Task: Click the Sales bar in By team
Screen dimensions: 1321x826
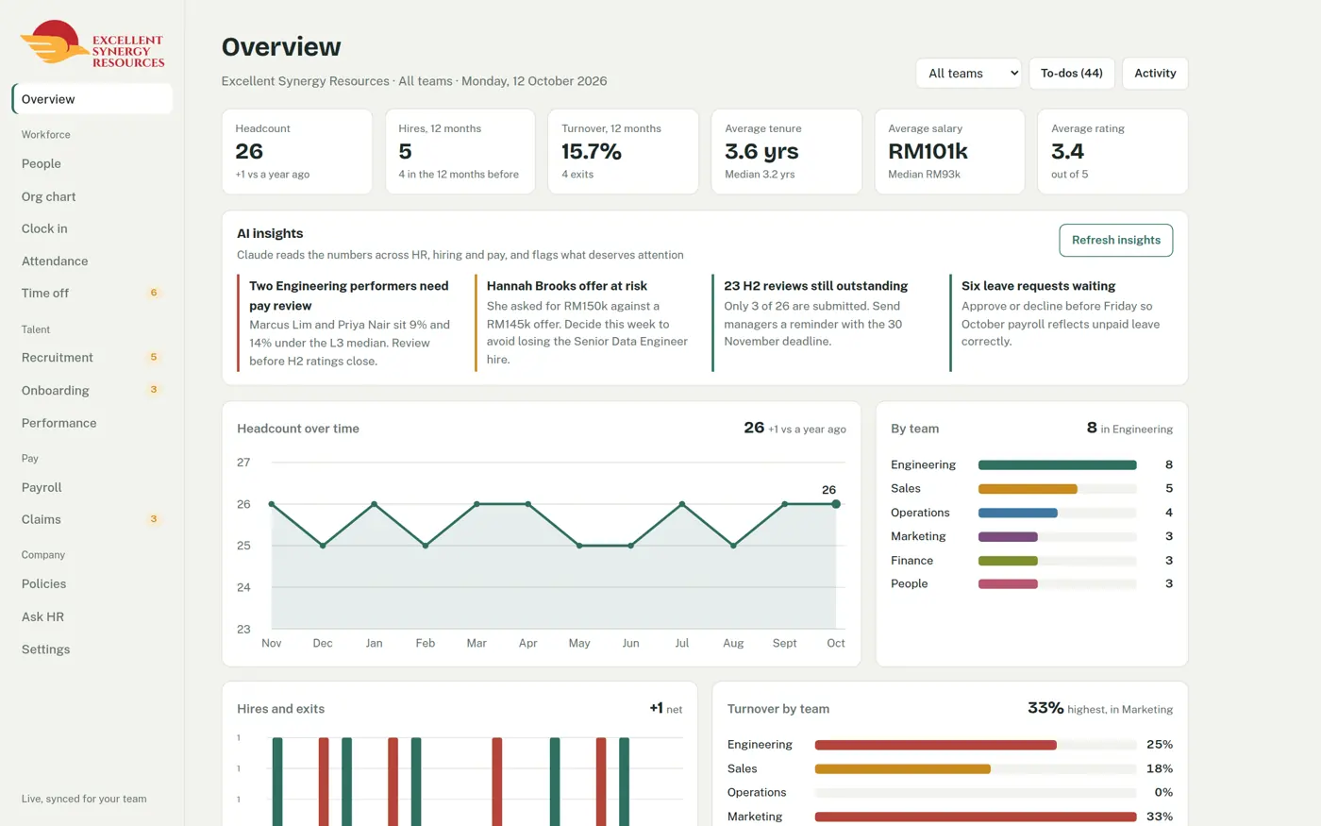Action: pyautogui.click(x=1028, y=489)
